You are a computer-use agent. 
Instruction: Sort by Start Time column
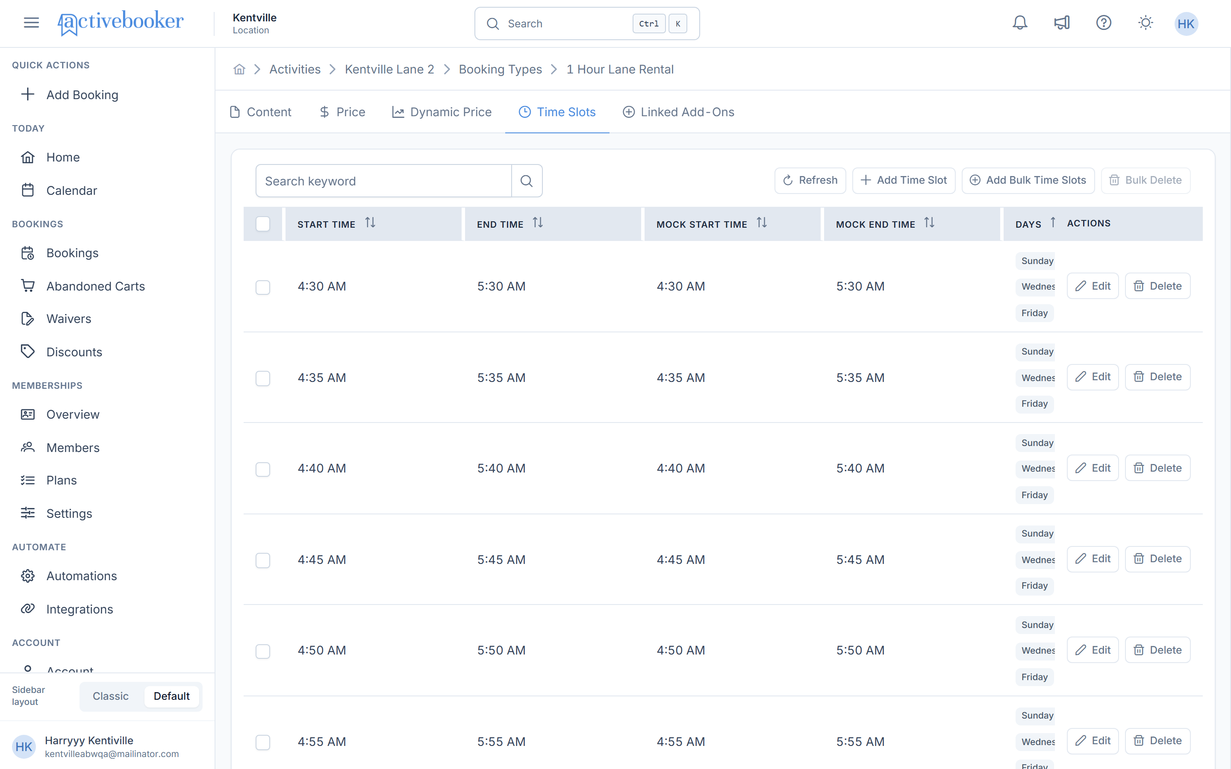coord(370,223)
